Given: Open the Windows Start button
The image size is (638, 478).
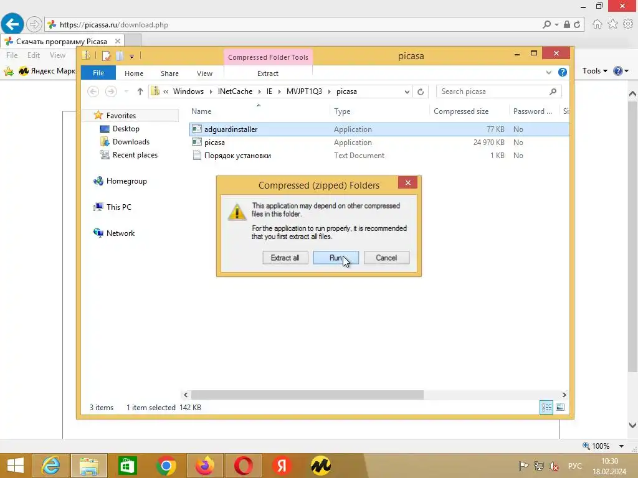Looking at the screenshot, I should pyautogui.click(x=16, y=466).
